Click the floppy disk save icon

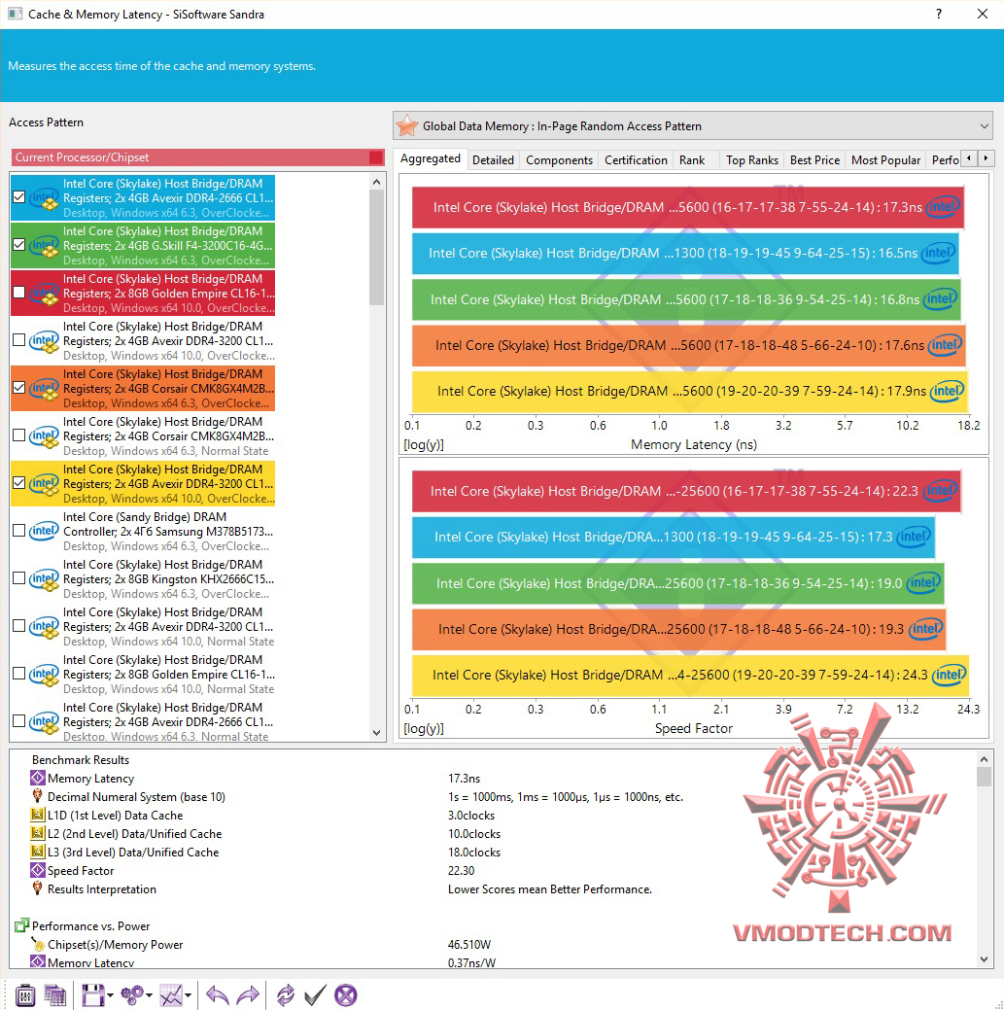[92, 995]
